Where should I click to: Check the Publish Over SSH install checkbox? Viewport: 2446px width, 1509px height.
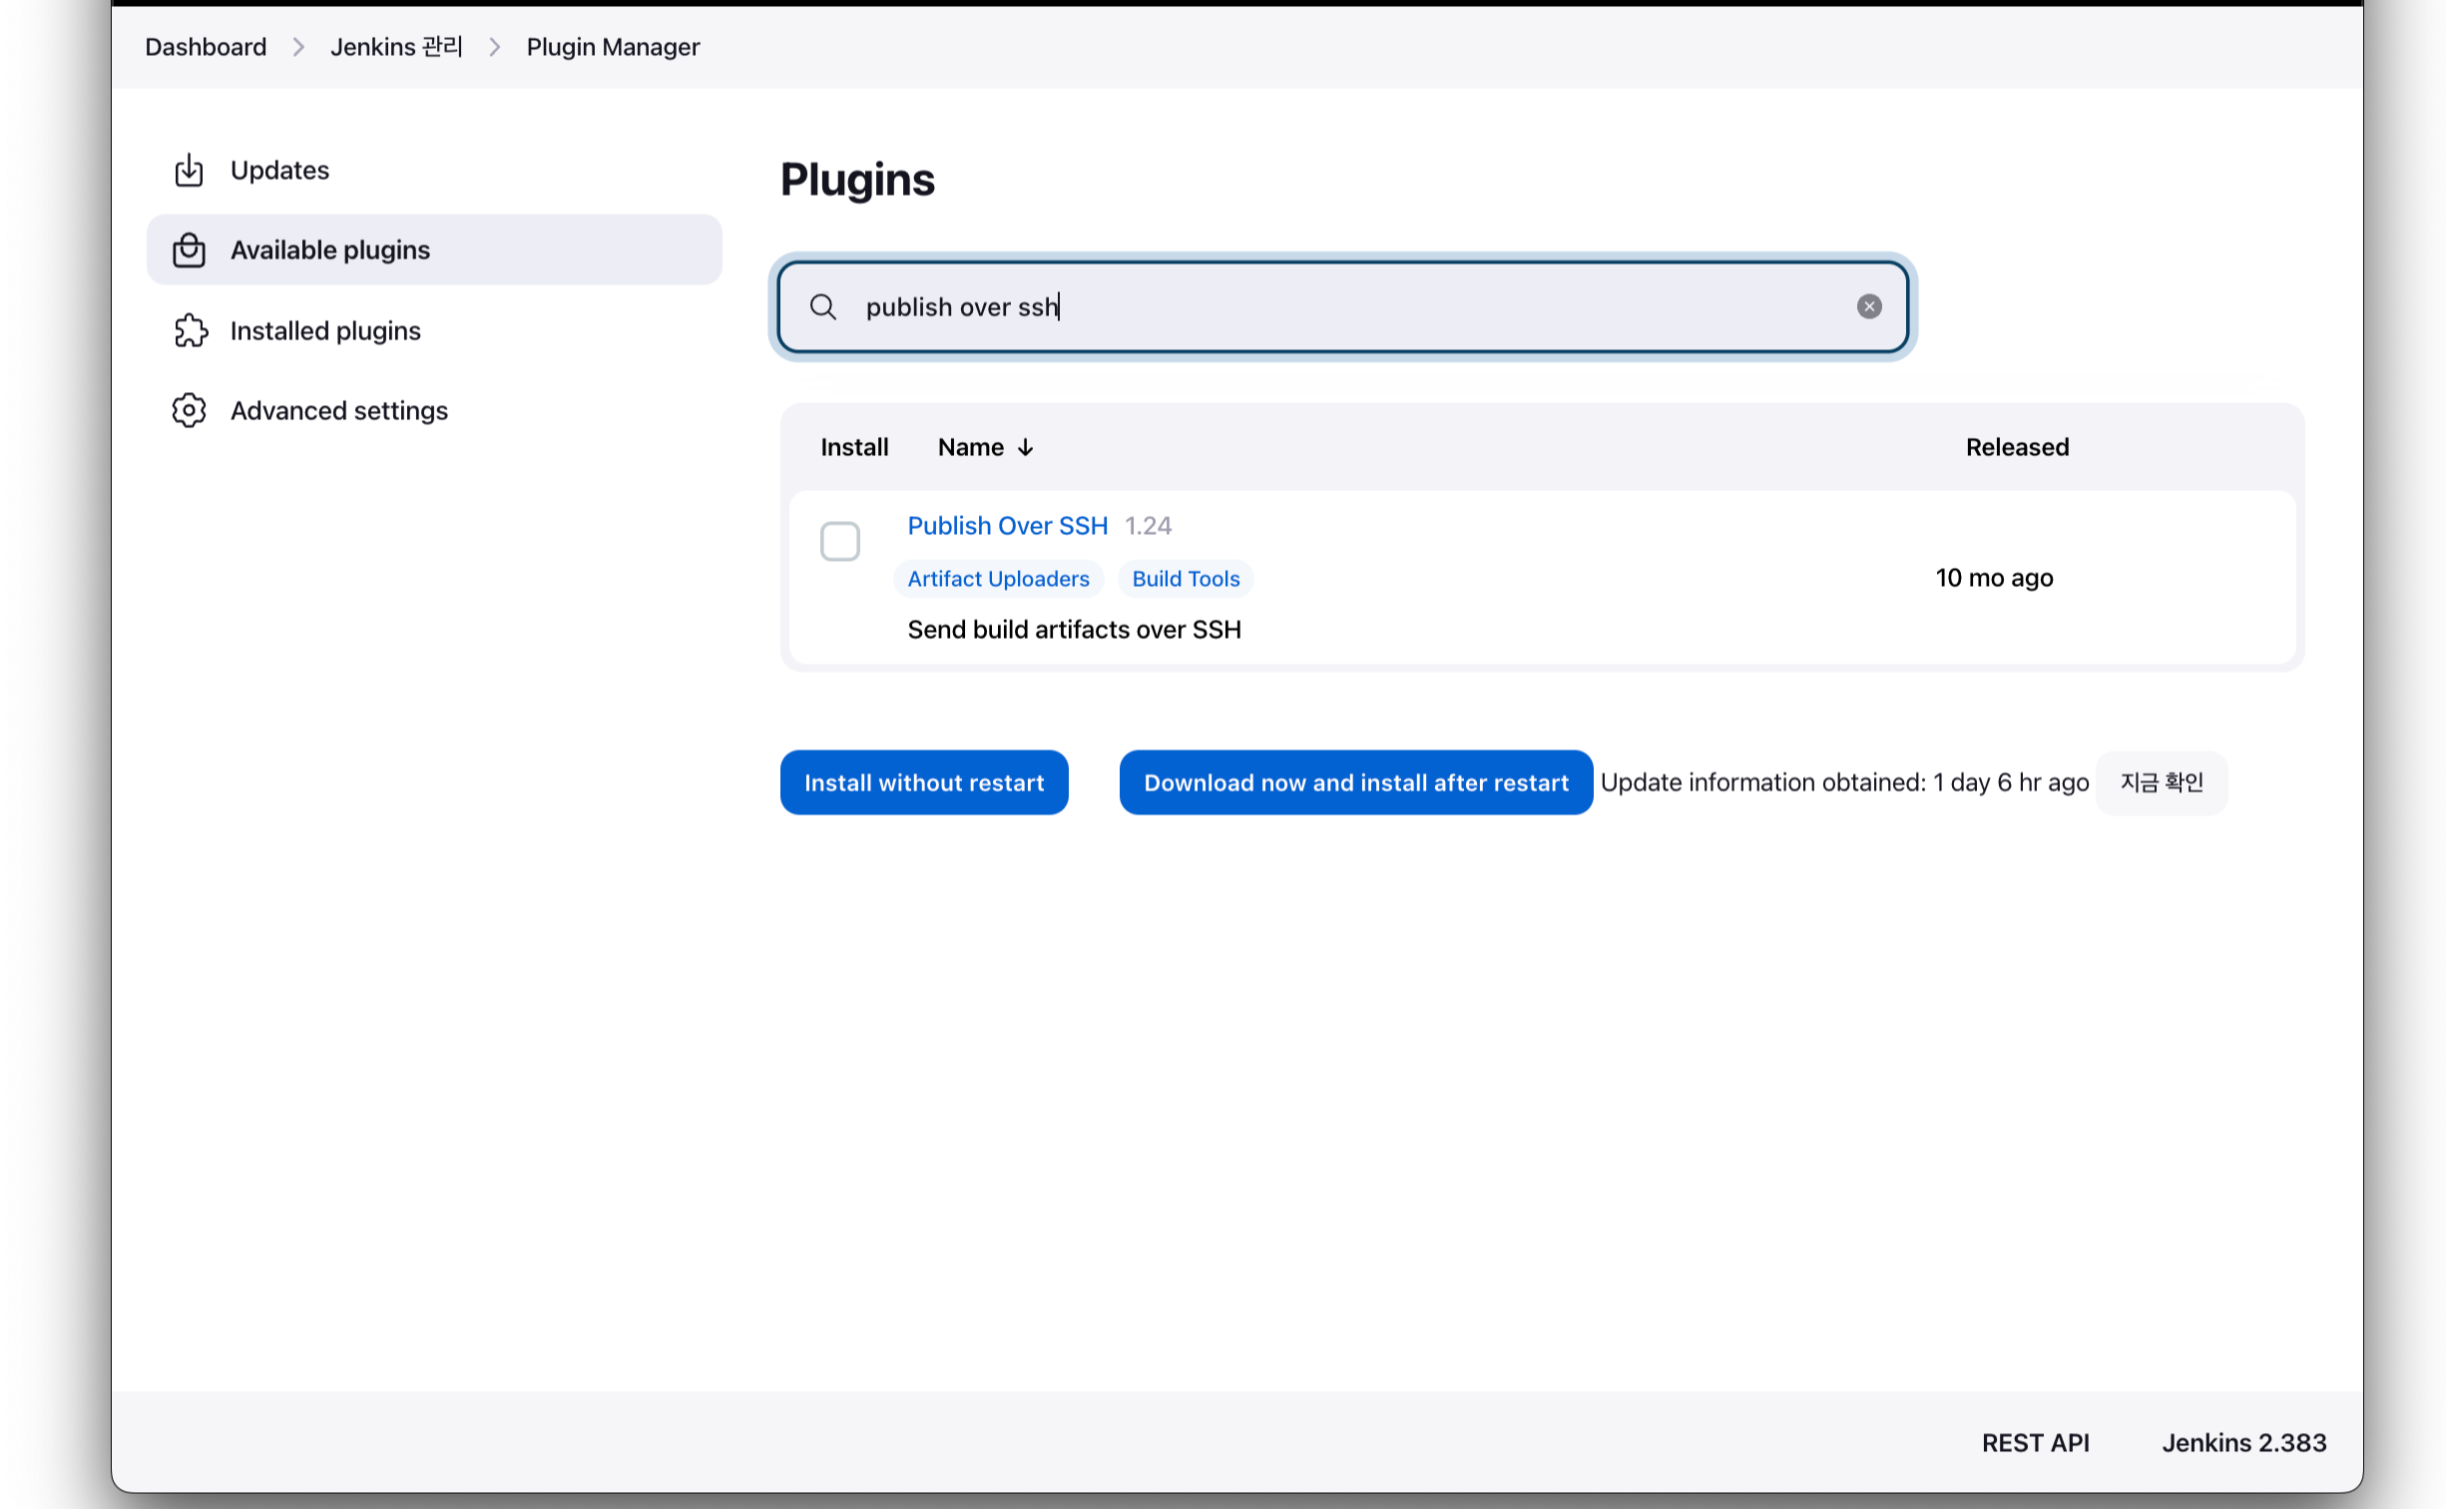coord(839,542)
